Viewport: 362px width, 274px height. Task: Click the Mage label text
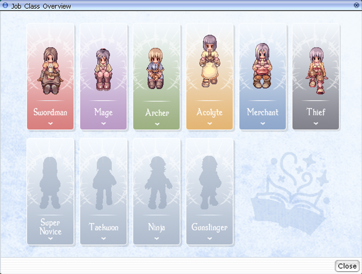104,113
